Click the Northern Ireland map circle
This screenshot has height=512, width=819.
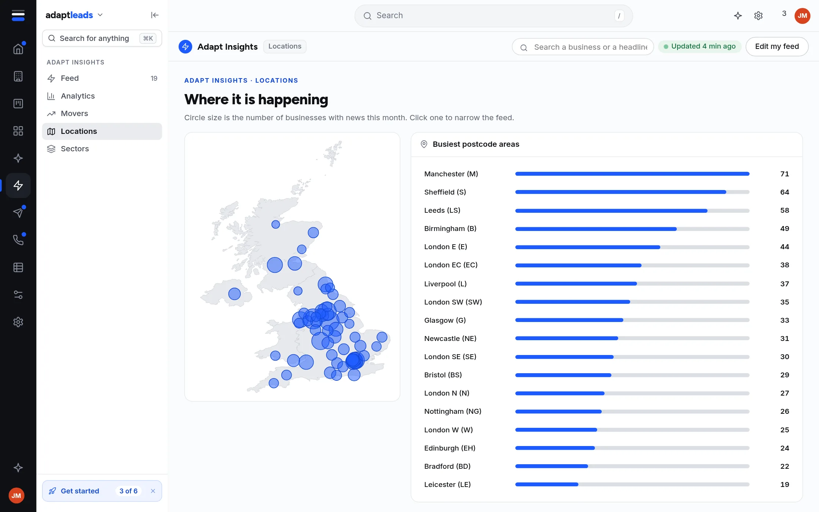pos(234,294)
